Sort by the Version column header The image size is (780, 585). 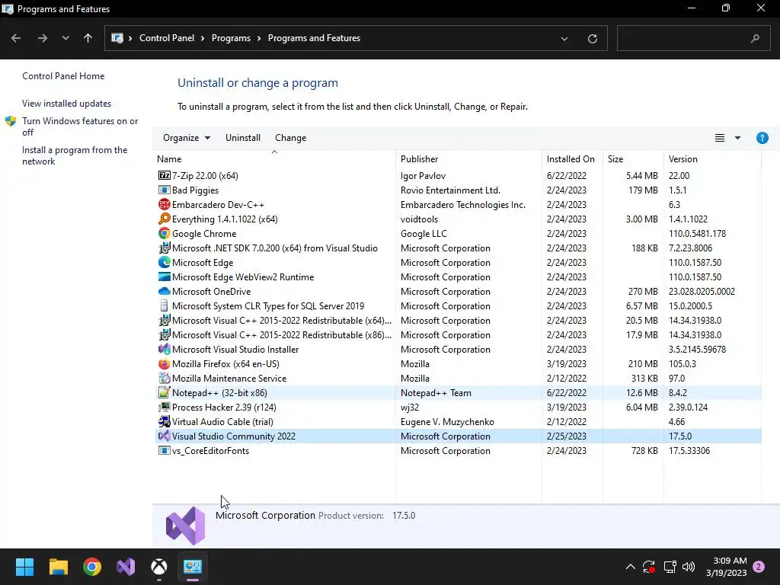tap(712, 158)
